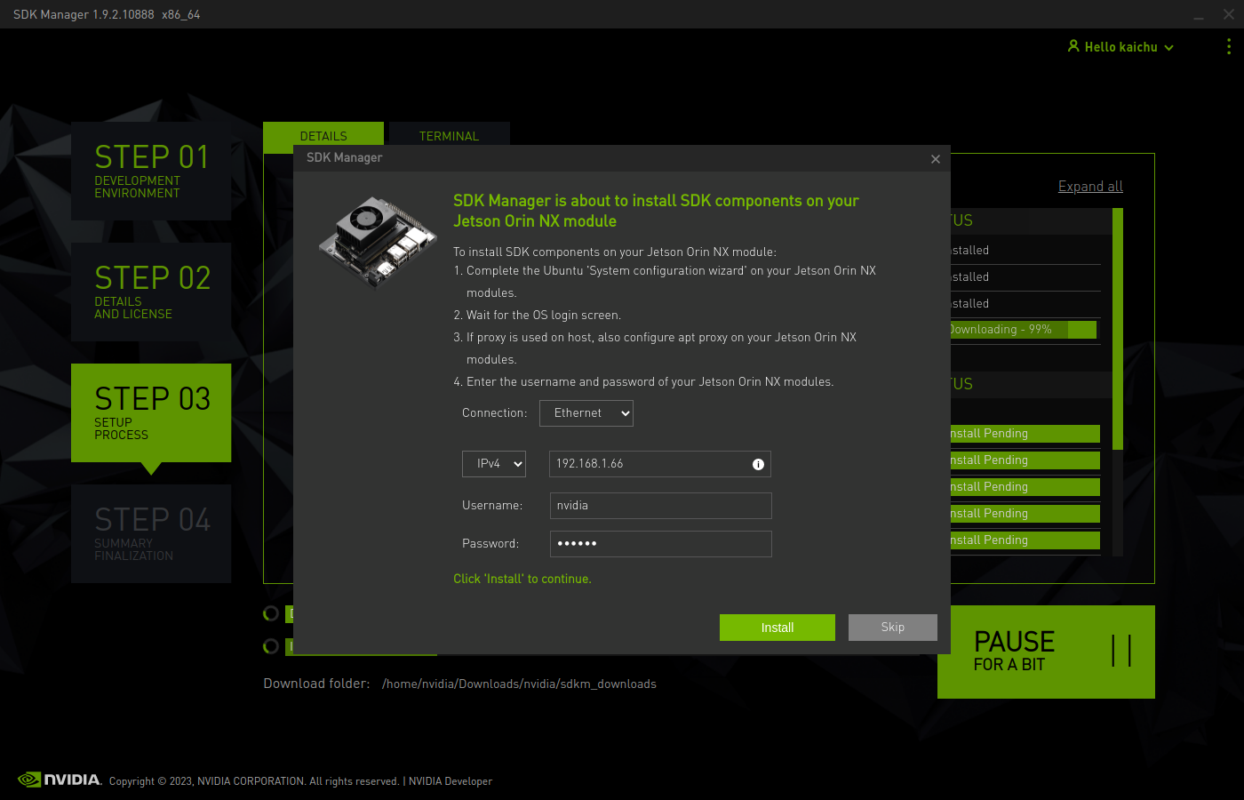
Task: Close the SDK Manager dialog
Action: [935, 159]
